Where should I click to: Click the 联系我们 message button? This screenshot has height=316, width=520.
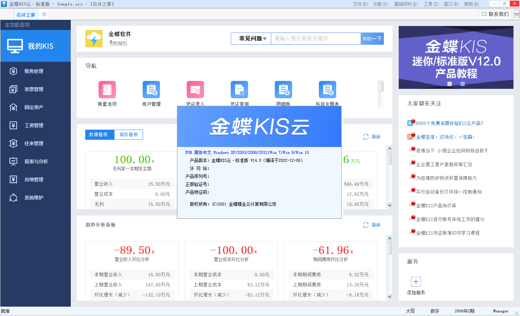coord(495,14)
